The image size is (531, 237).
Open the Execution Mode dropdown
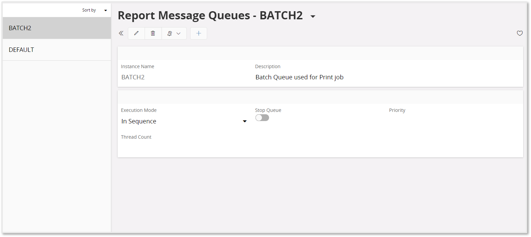[245, 121]
